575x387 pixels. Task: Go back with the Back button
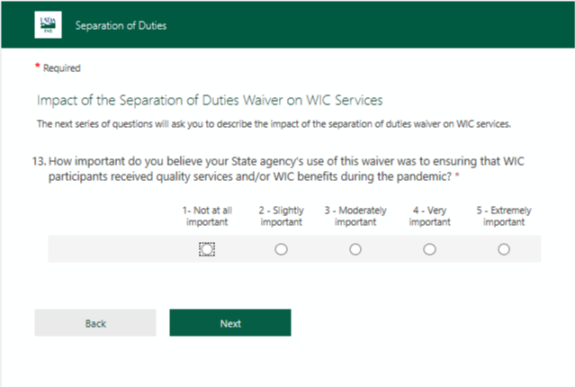click(95, 323)
